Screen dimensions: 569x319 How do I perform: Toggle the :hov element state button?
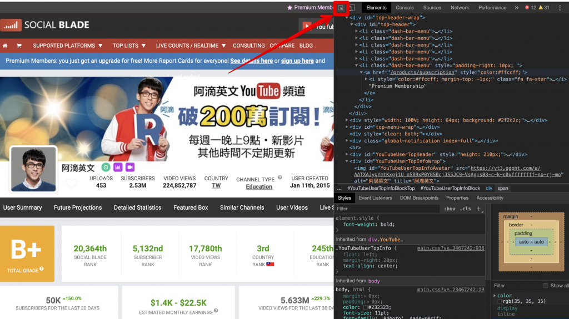coord(450,209)
